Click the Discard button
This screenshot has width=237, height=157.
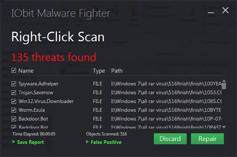tap(170, 139)
